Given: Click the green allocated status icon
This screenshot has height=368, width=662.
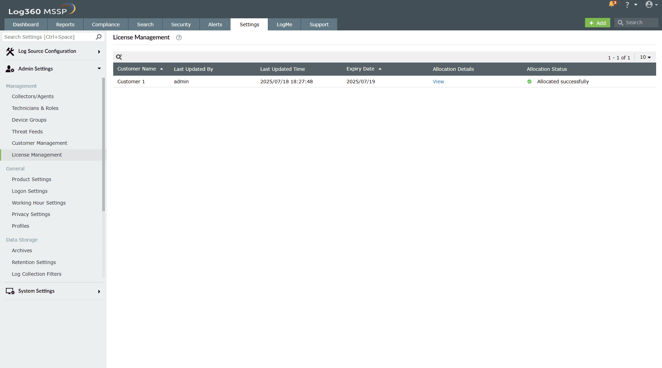Looking at the screenshot, I should 529,82.
